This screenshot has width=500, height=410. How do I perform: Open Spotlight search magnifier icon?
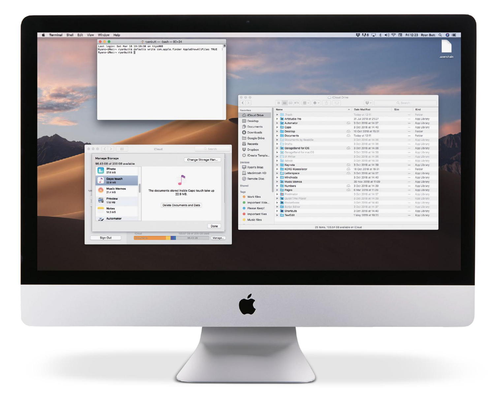tap(440, 35)
